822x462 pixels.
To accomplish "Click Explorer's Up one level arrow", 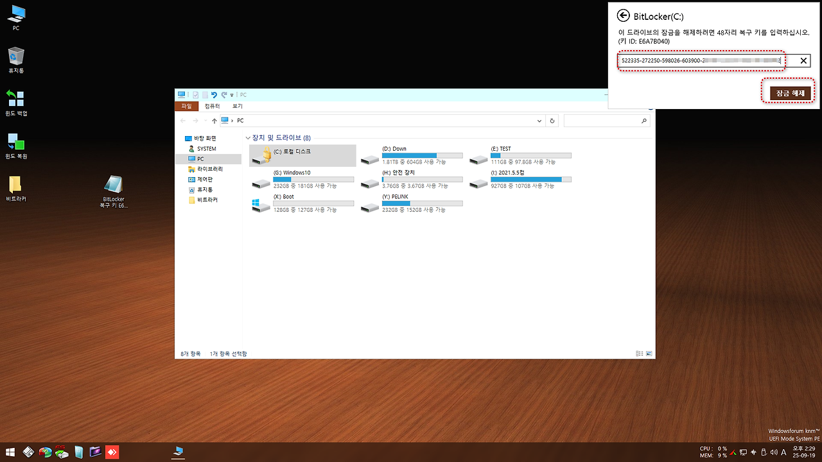I will 214,121.
